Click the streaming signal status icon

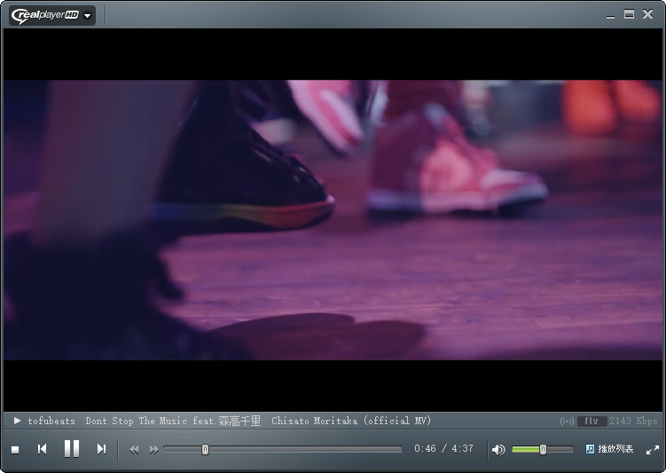pyautogui.click(x=567, y=422)
